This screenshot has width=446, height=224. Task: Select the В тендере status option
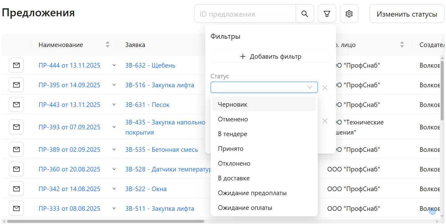click(233, 134)
